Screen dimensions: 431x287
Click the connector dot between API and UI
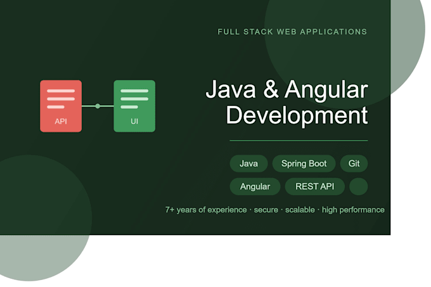98,106
